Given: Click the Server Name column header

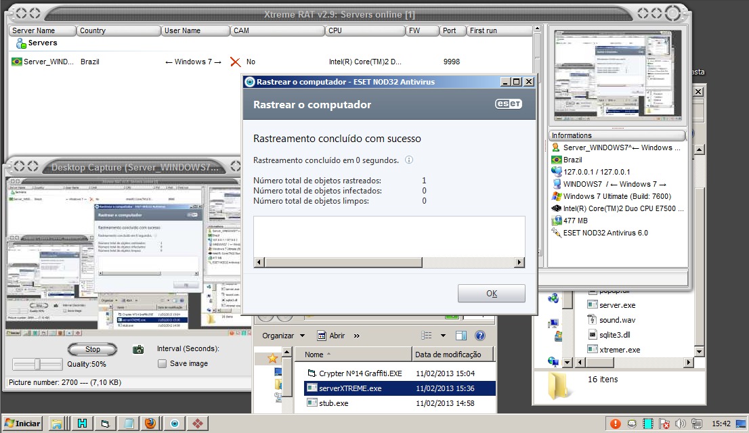Looking at the screenshot, I should click(x=43, y=30).
